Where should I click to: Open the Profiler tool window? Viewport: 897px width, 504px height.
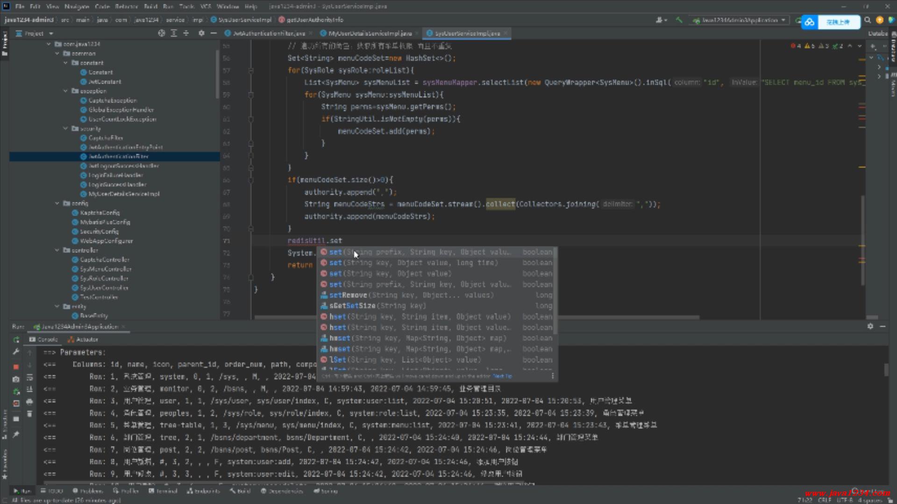point(126,491)
